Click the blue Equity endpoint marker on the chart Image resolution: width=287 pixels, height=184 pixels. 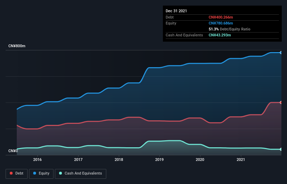pos(281,52)
